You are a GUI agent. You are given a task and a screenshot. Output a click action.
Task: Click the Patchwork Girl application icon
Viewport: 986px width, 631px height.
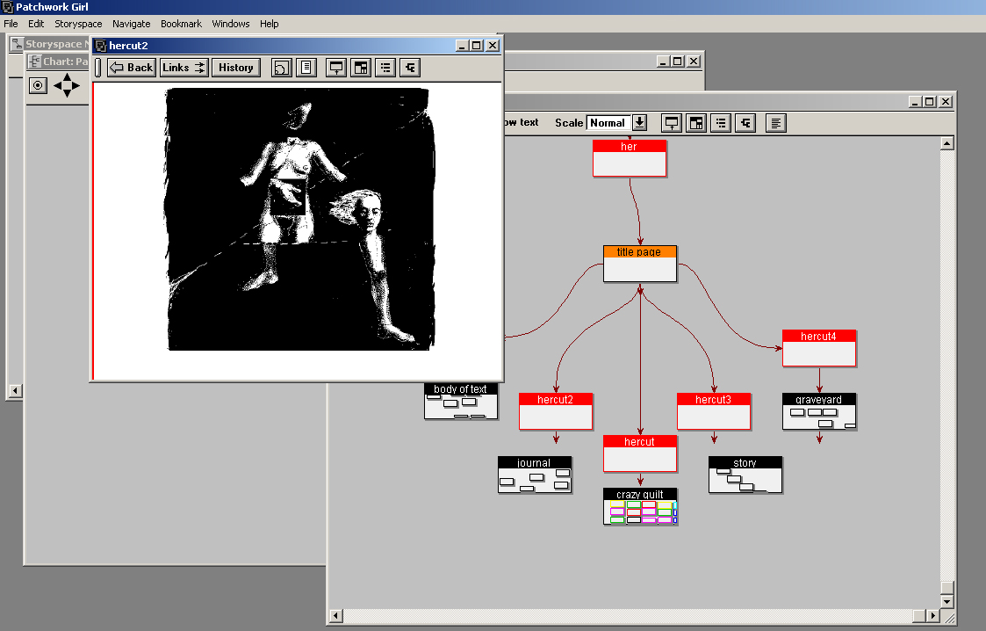[x=7, y=7]
